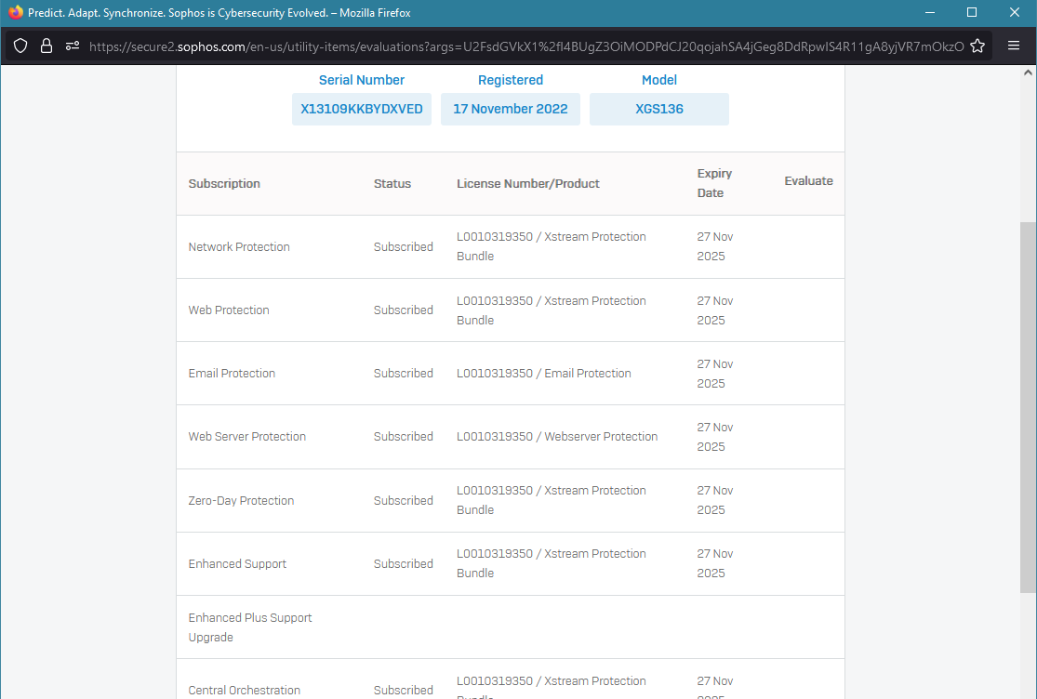Click the Enhanced Support license number text
Viewport: 1037px width, 699px height.
[x=551, y=563]
